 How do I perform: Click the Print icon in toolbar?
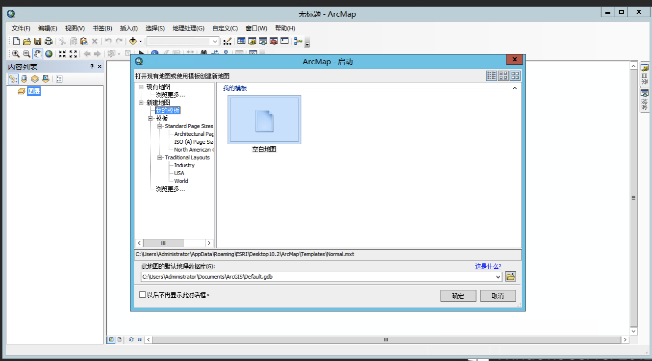tap(49, 41)
